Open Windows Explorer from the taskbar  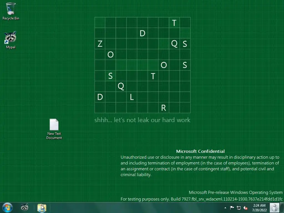[42, 207]
